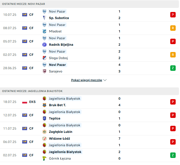Image resolution: width=180 pixels, height=165 pixels.
Task: Open the Zagłębie Lubin team link
Action: coord(61,132)
